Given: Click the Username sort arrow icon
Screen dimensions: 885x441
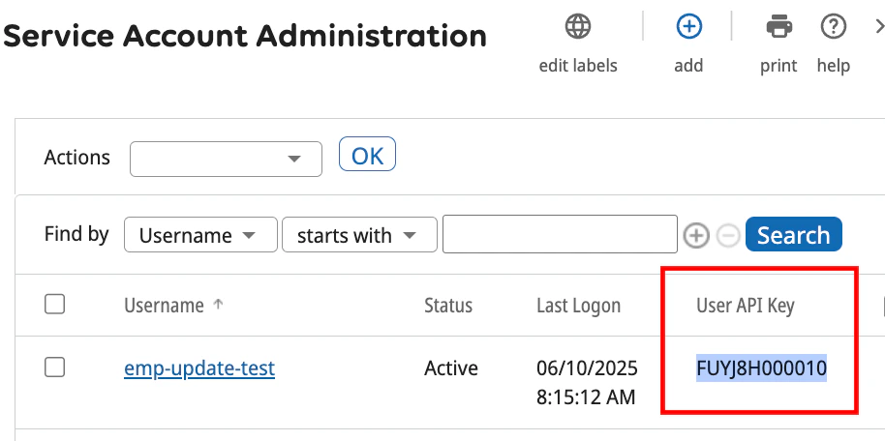Looking at the screenshot, I should (x=218, y=305).
